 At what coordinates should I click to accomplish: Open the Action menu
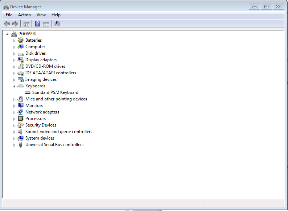pyautogui.click(x=24, y=15)
